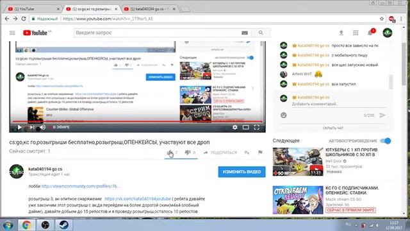Click the ИЗМЕНИТЬ ВИДЕО button
Viewport: 410px width, 231px height.
click(x=242, y=172)
